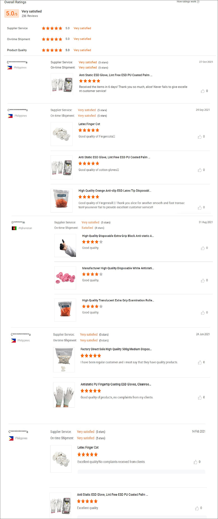The width and height of the screenshot is (218, 519).
Task: Click a star in the On-time Shipment rating row
Action: (x=52, y=39)
